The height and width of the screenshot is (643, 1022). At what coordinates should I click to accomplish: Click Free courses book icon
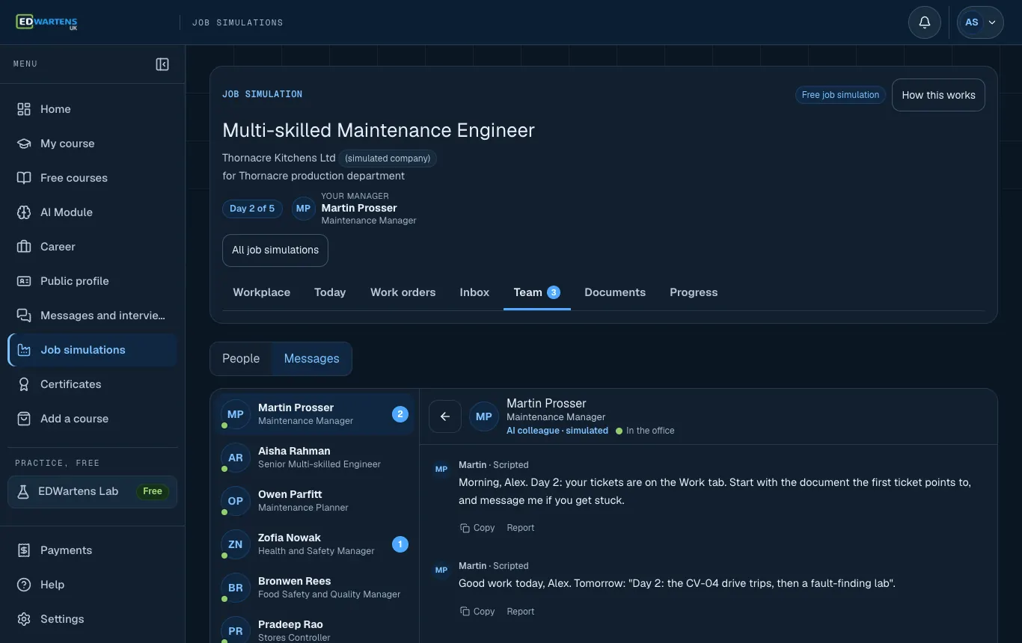tap(24, 178)
